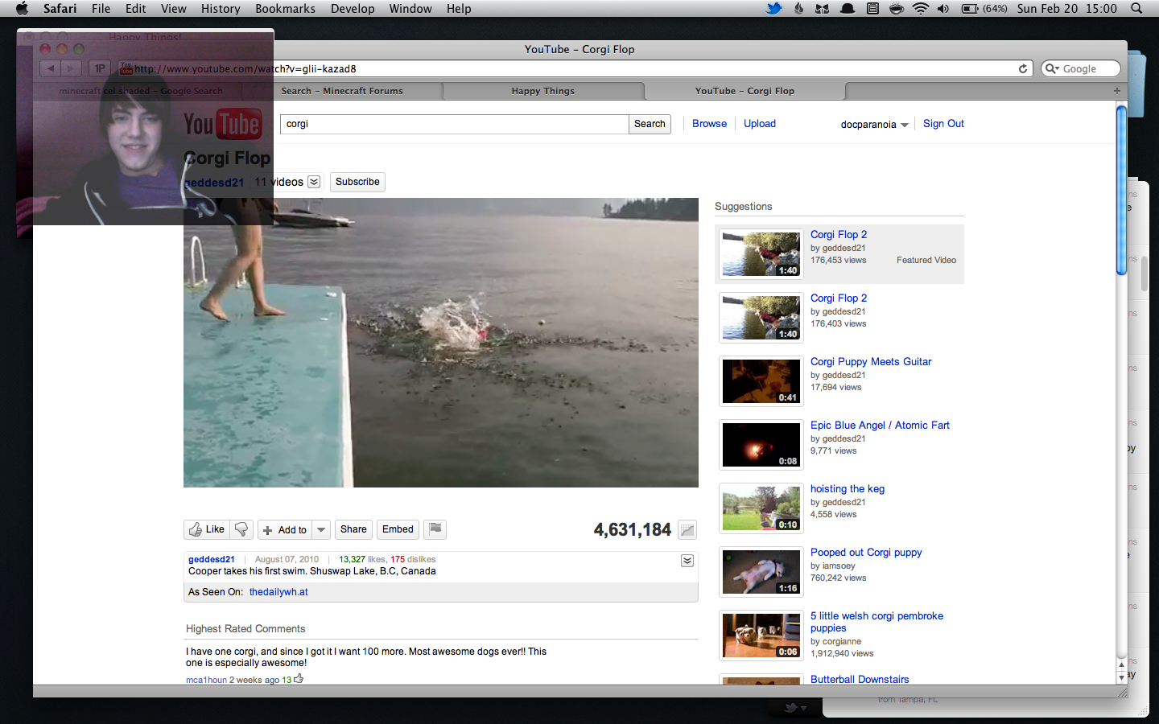Click the Wi-Fi status icon

point(920,9)
